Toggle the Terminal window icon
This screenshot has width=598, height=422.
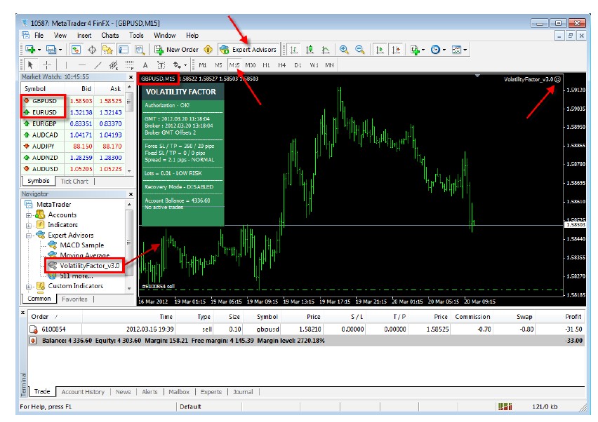(x=124, y=50)
